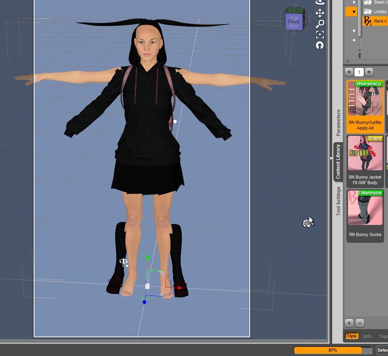This screenshot has height=356, width=388.
Task: Activate the orbit camera control icon
Action: [320, 2]
